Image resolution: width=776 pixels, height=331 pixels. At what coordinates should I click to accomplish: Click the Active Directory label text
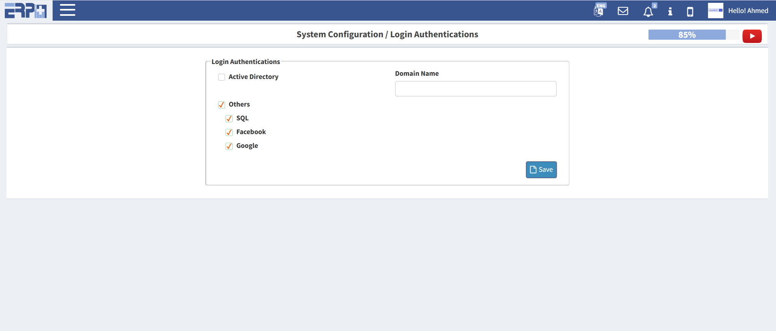253,77
